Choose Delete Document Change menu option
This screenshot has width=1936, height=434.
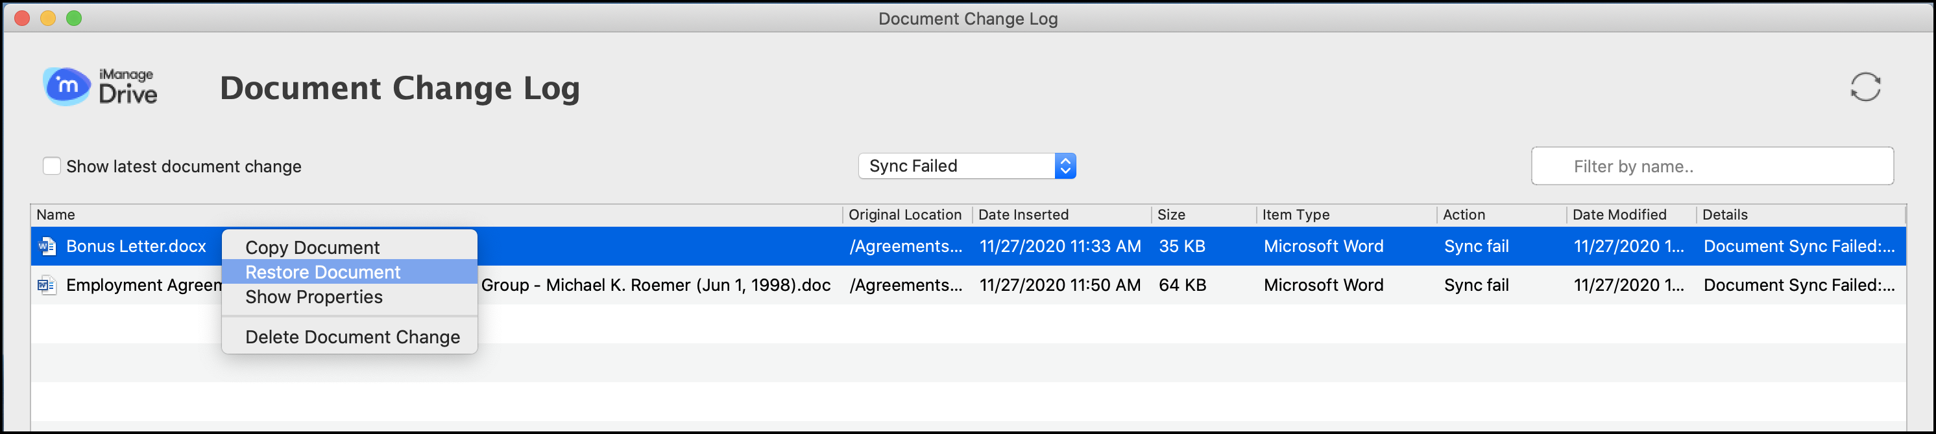pos(352,337)
